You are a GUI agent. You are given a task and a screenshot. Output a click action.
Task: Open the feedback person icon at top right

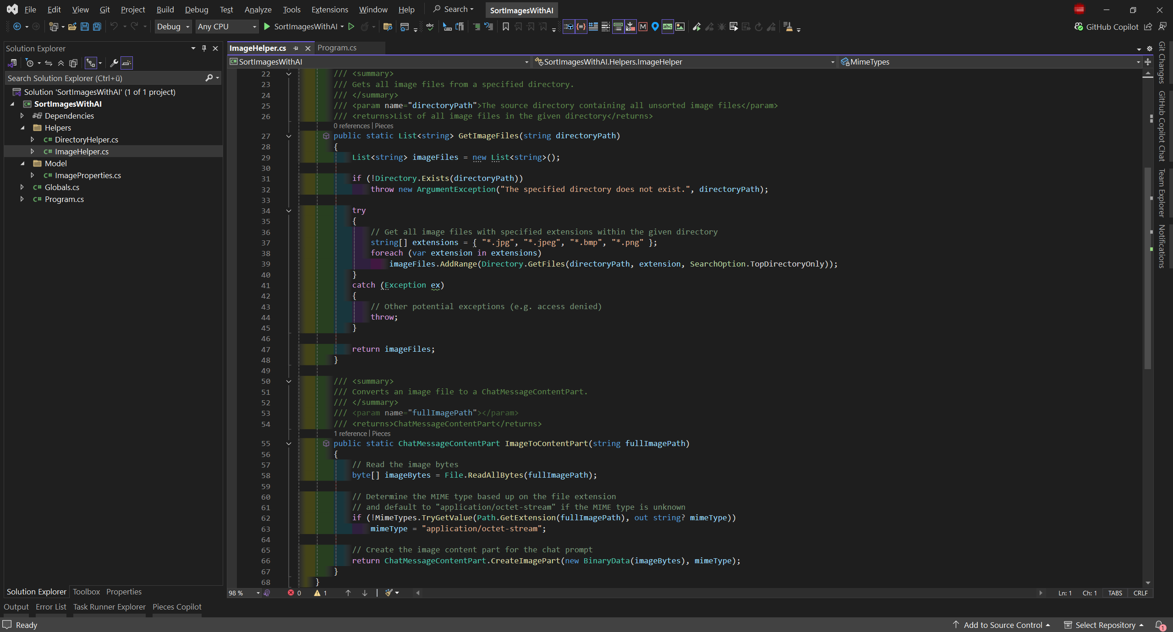pos(1162,27)
